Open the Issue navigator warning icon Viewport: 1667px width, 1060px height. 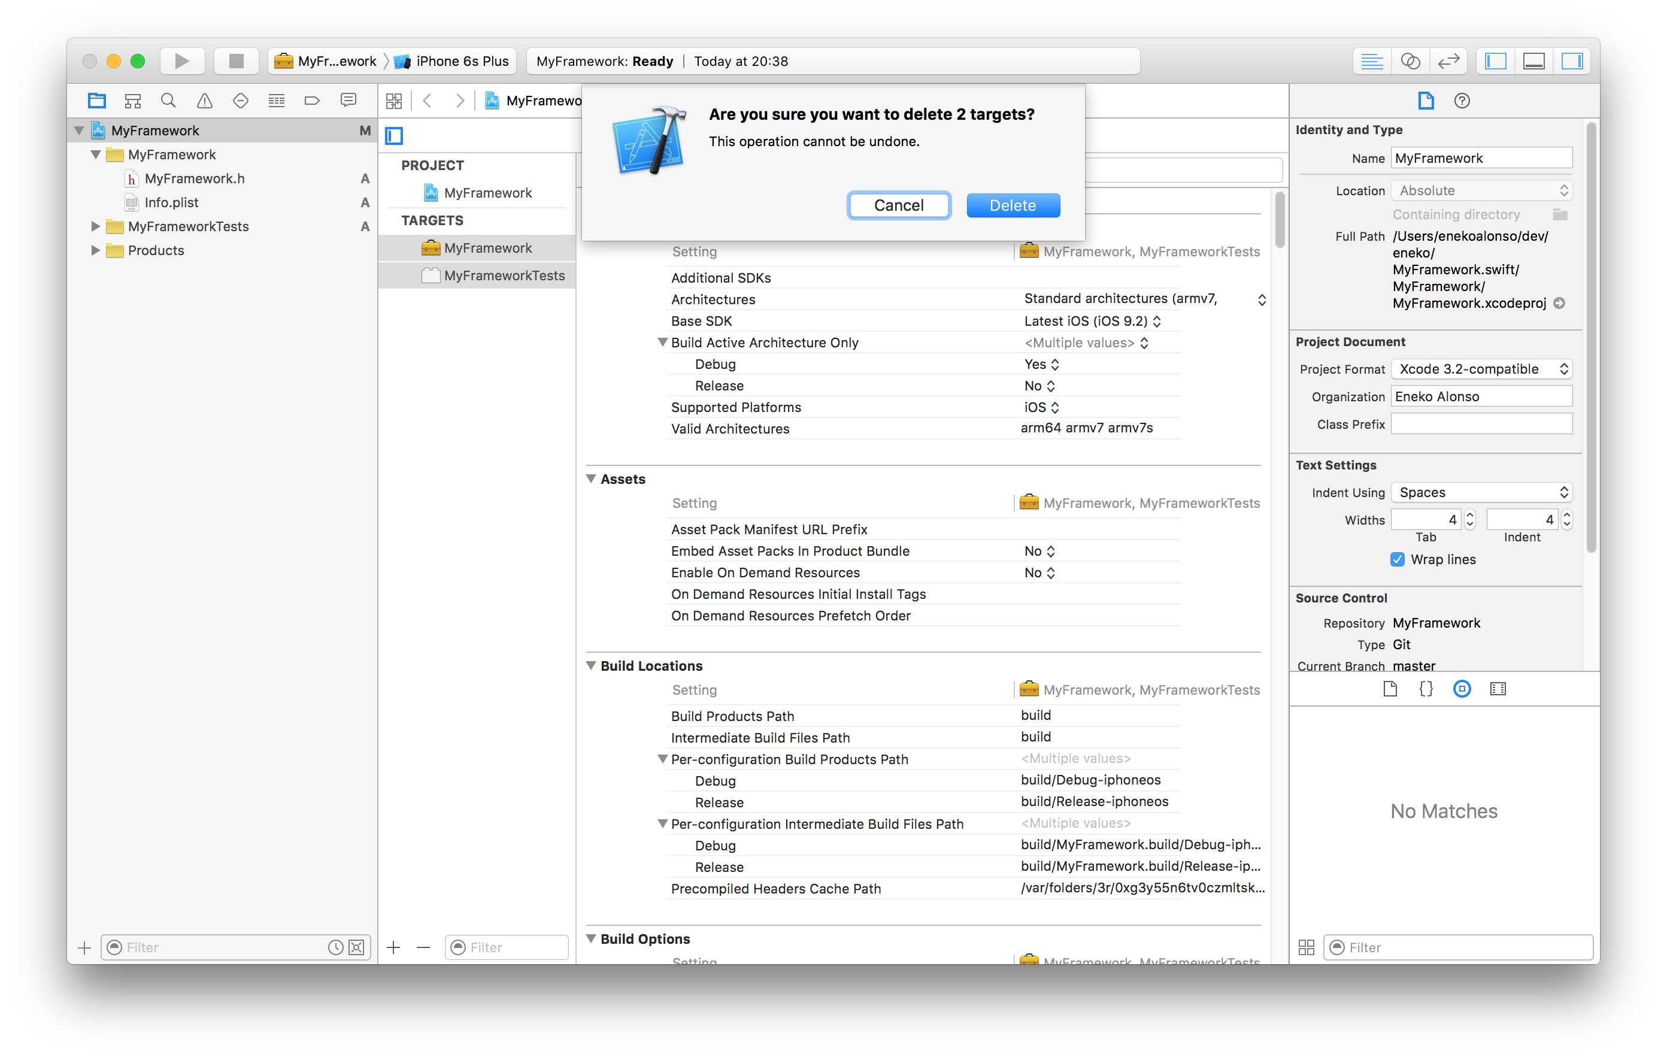(204, 101)
